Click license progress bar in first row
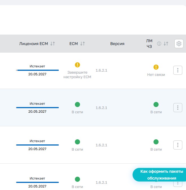Screen dimensions: 186x190 pos(37,70)
